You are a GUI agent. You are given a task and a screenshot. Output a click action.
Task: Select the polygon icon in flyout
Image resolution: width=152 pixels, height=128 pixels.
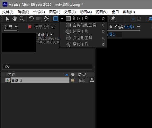68,38
